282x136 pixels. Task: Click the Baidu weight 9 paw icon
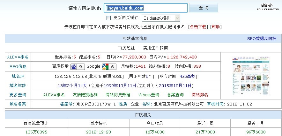(x=78, y=67)
